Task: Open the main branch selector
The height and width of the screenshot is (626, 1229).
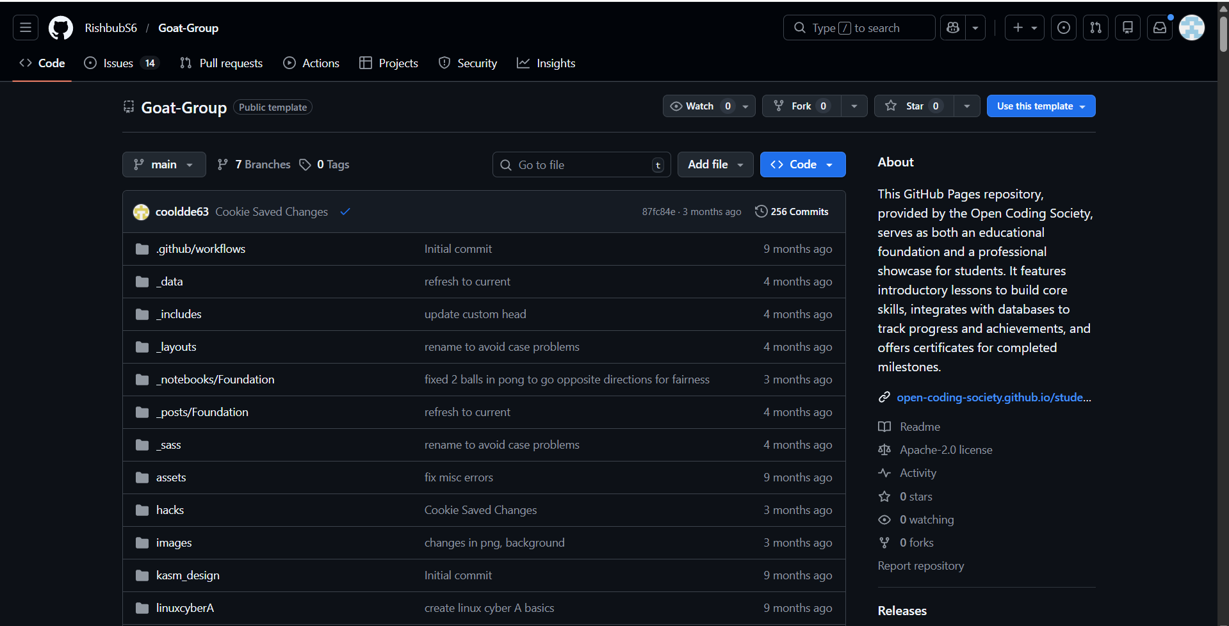Action: pyautogui.click(x=164, y=165)
